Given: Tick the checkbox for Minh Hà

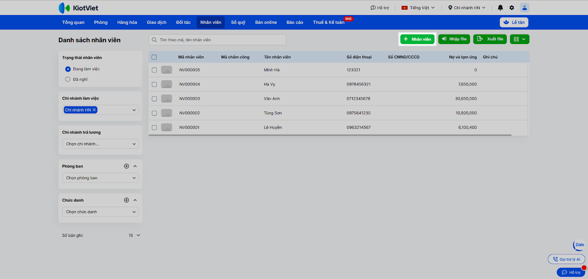Looking at the screenshot, I should coord(154,70).
